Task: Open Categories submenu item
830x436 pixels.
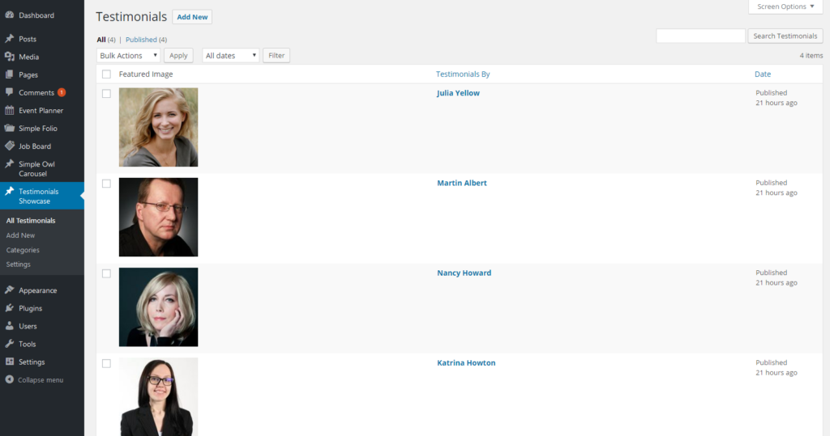Action: point(23,250)
